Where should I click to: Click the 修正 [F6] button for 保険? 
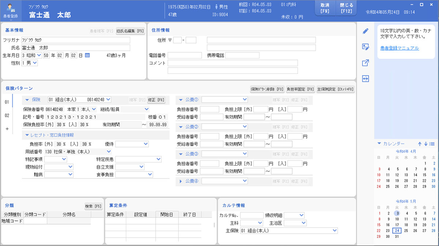tap(156, 100)
